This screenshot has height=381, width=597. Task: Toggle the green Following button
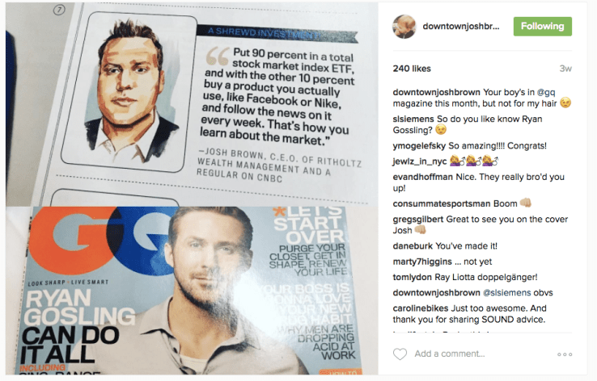(x=543, y=26)
